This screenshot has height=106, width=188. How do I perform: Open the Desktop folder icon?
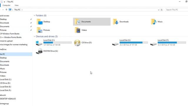pyautogui.click(x=39, y=22)
